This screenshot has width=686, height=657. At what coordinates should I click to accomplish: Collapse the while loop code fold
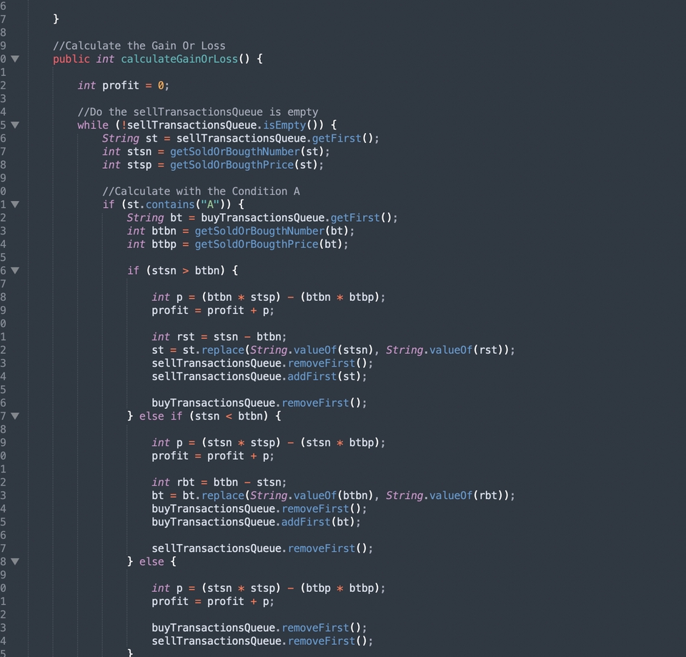14,124
